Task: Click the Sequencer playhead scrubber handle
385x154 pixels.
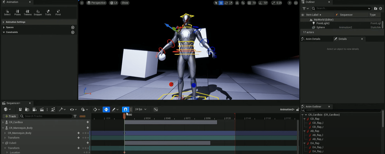Action: (125, 115)
